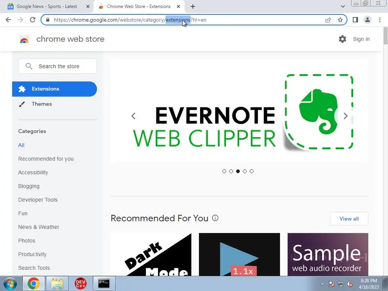Choose the Fun category

[23, 213]
